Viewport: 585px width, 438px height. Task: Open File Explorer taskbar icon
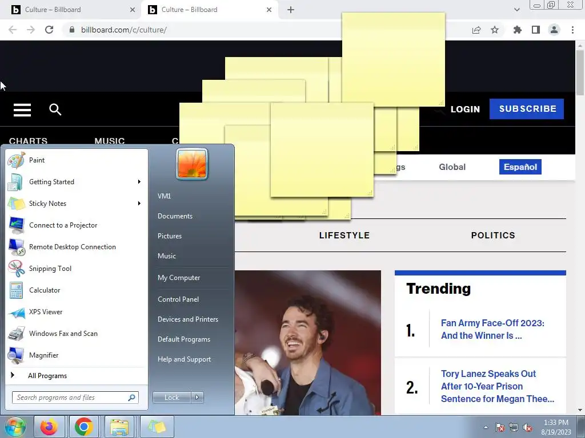click(x=119, y=427)
